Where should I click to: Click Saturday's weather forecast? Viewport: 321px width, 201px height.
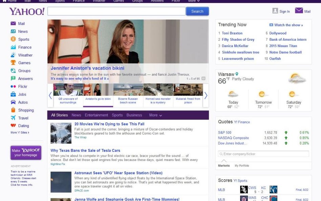[x=294, y=99]
